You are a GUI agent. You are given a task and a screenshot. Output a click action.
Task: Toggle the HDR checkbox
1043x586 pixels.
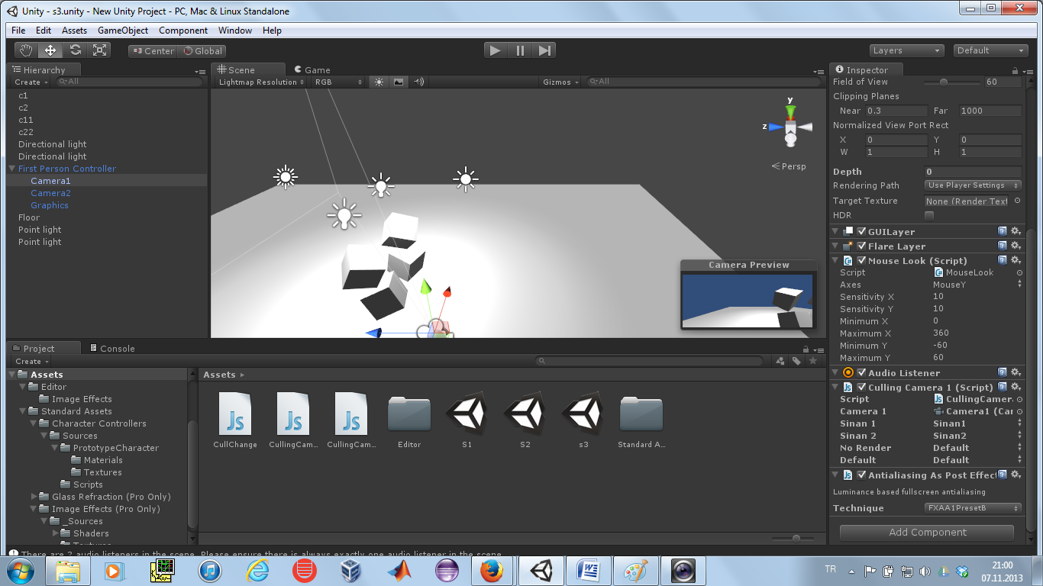click(x=929, y=215)
